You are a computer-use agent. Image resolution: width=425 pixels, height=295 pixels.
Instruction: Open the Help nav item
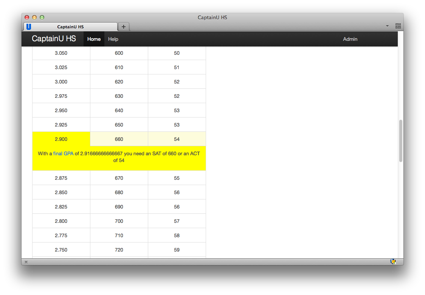(113, 39)
